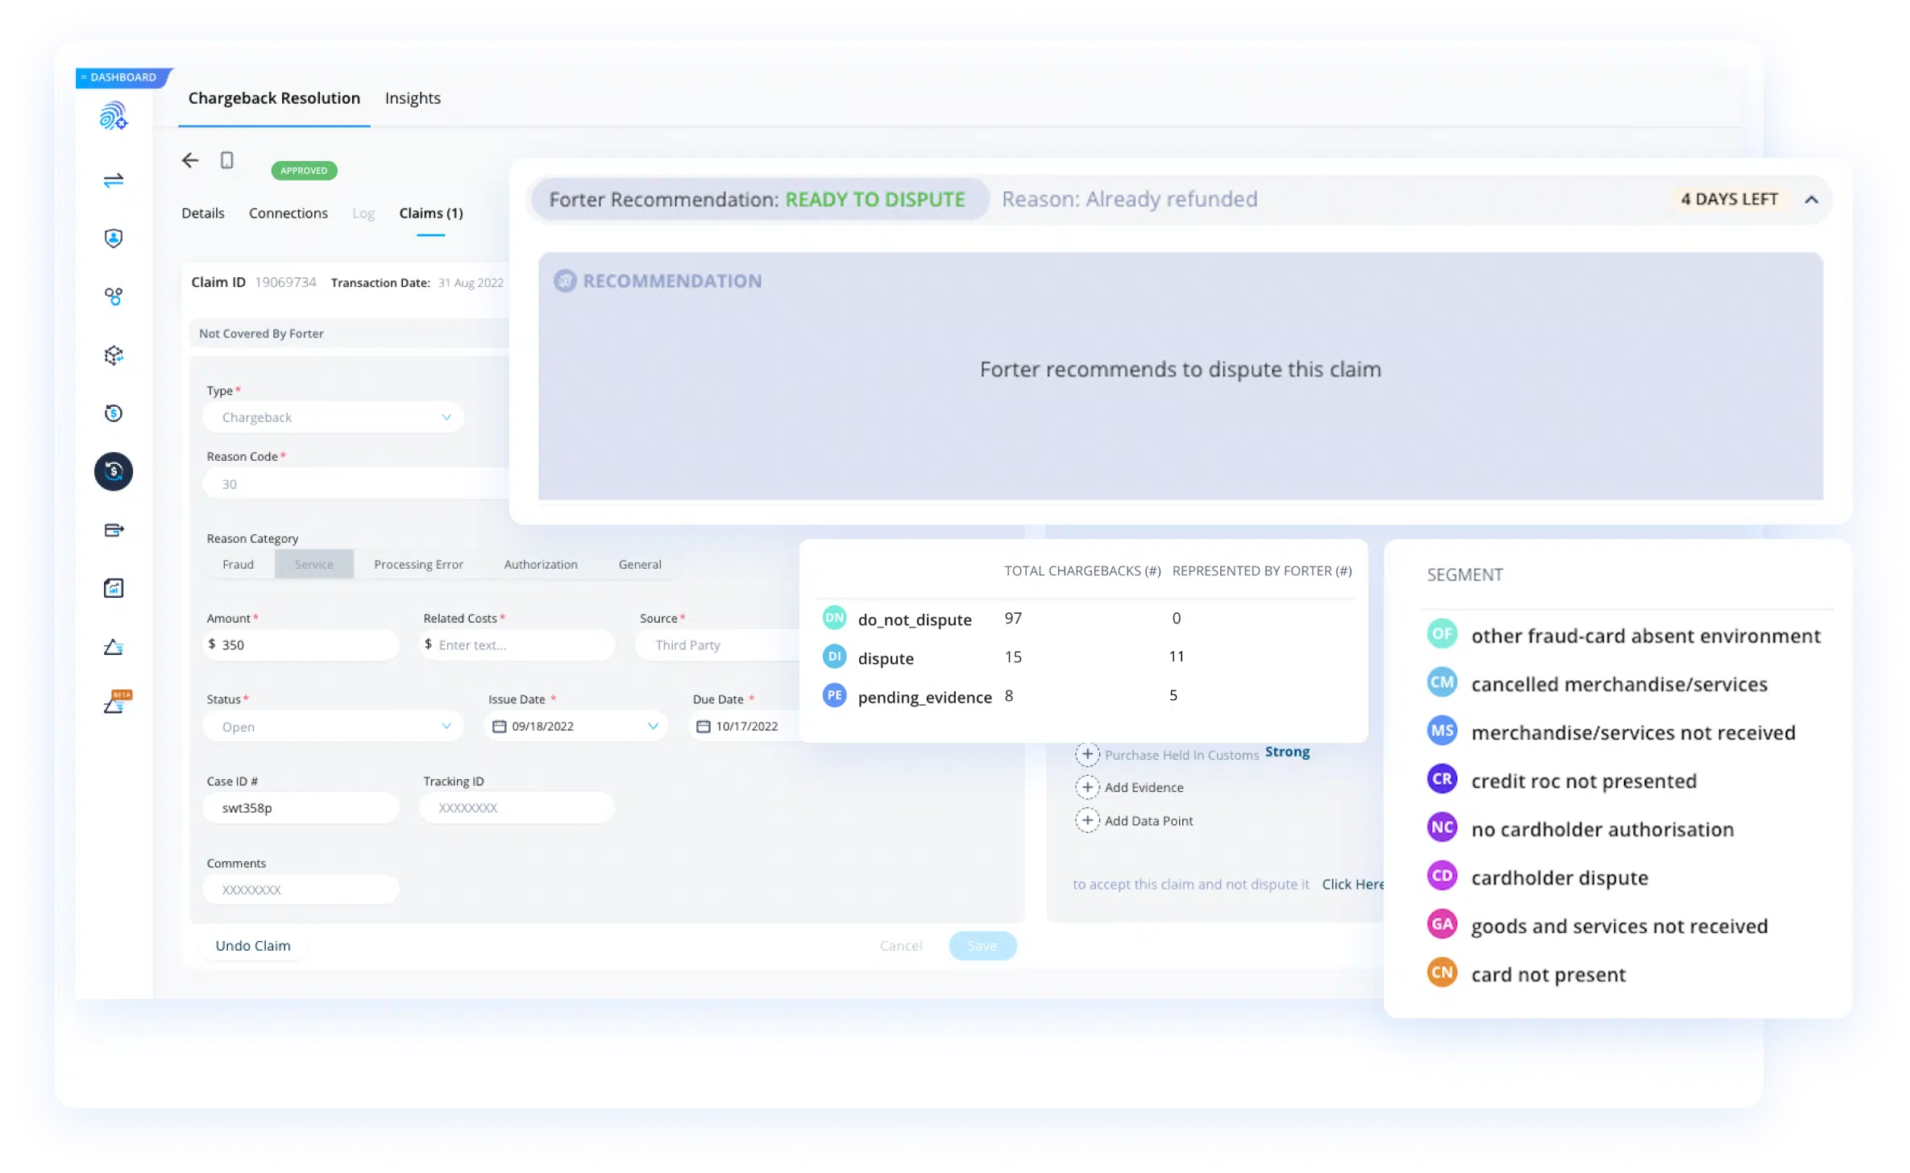Click the PE pending_evidence badge

coord(834,695)
